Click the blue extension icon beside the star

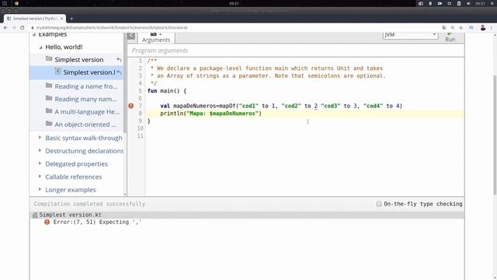pos(471,28)
